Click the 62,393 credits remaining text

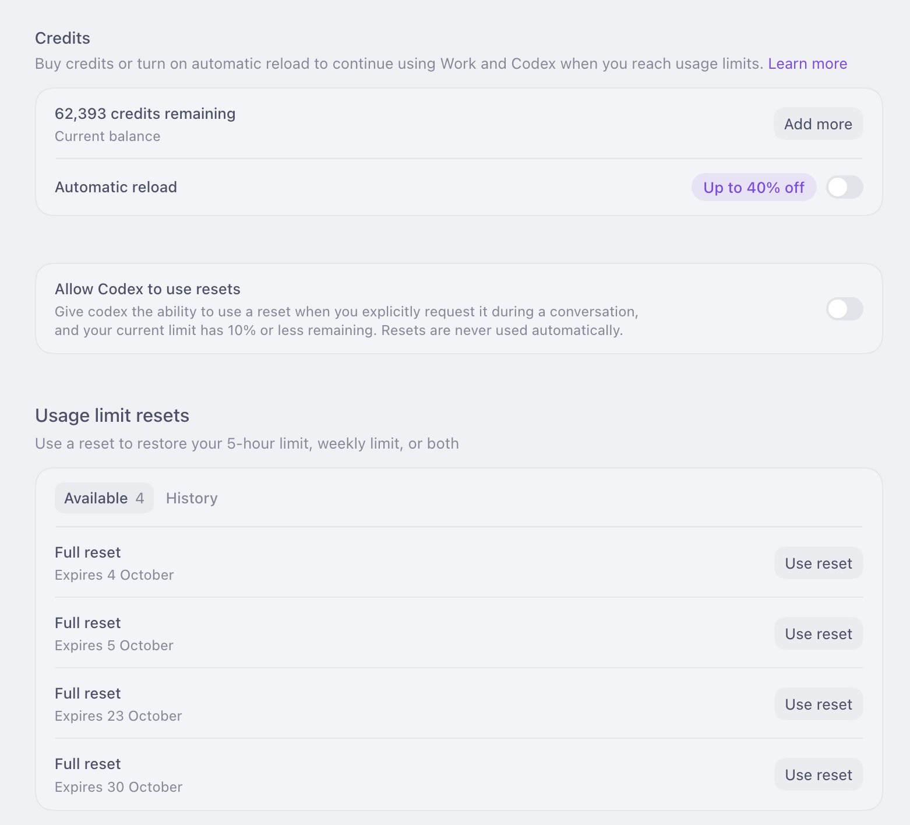(x=145, y=114)
